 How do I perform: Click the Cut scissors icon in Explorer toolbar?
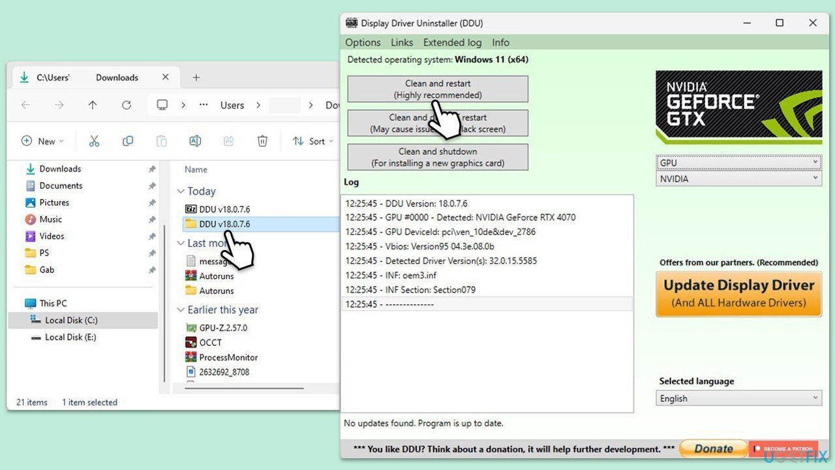[x=94, y=141]
